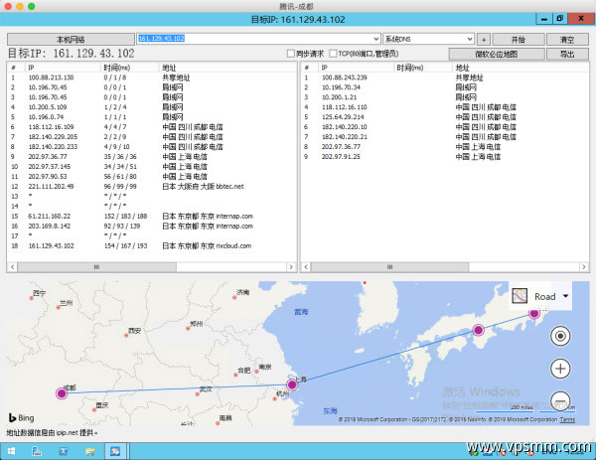
Task: Click the map locate-me target icon
Action: tap(560, 336)
